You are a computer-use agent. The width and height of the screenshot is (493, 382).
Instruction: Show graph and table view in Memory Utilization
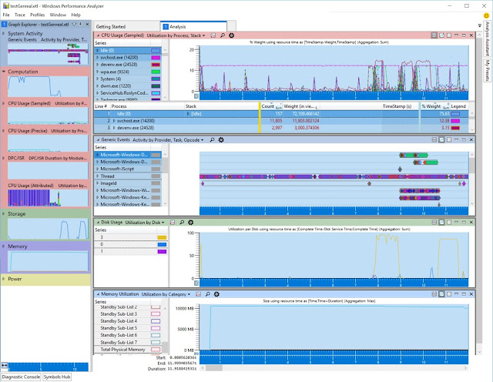tap(434, 294)
